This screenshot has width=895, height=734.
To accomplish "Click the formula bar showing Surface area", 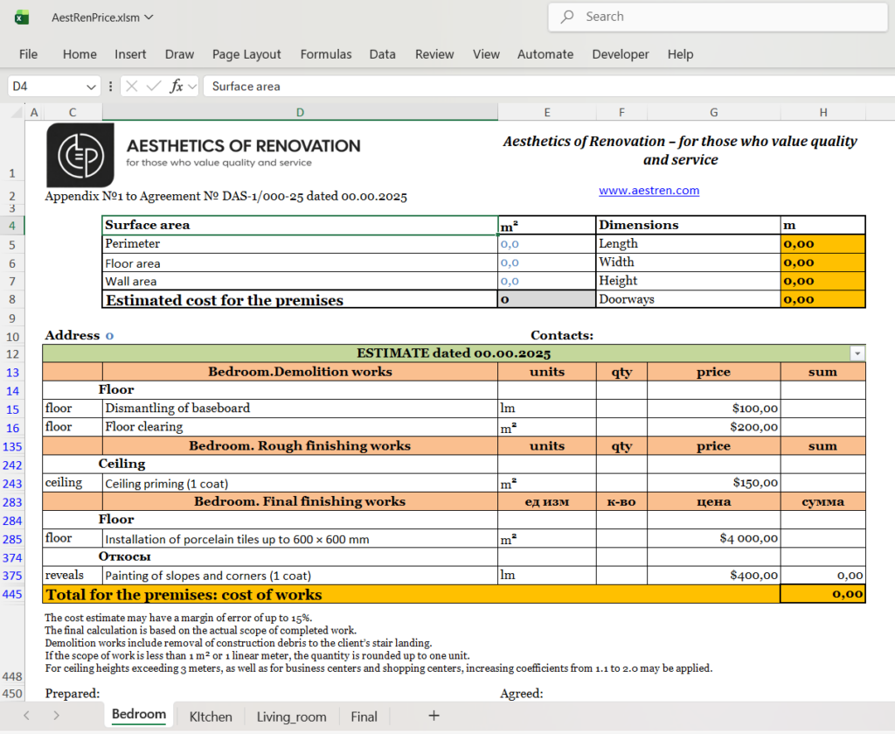I will pyautogui.click(x=549, y=87).
